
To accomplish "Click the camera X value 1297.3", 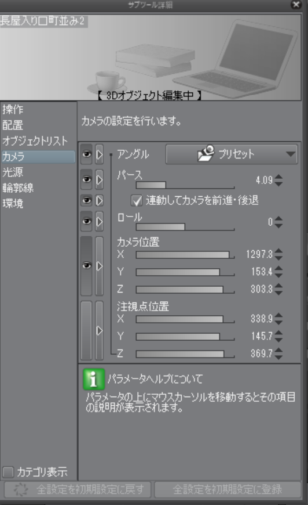I will click(x=259, y=254).
